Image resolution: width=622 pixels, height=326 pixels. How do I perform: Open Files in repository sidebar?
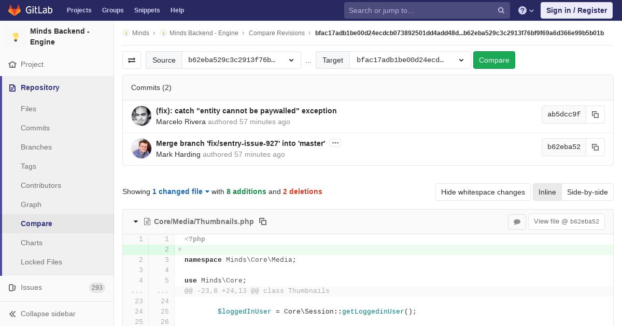(x=29, y=109)
